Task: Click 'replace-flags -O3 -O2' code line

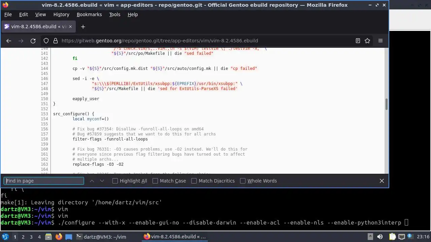Action: pyautogui.click(x=98, y=164)
